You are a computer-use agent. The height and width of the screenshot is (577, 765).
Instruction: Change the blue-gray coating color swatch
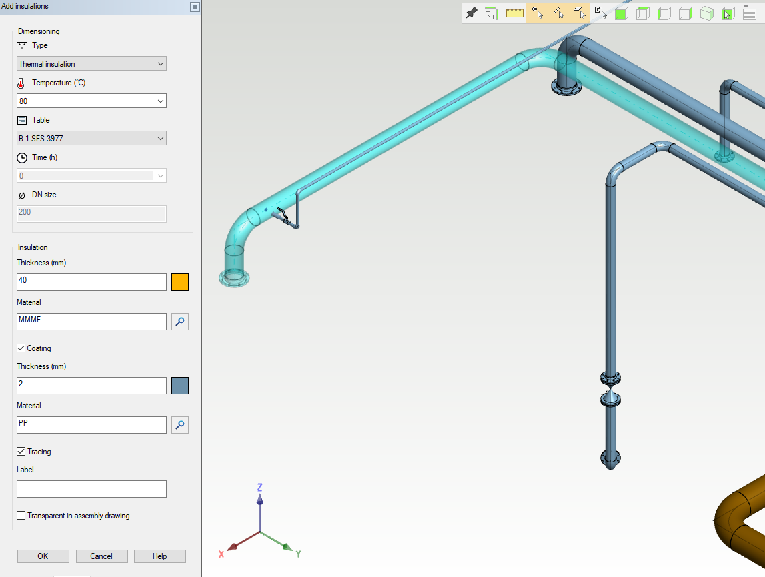coord(180,386)
